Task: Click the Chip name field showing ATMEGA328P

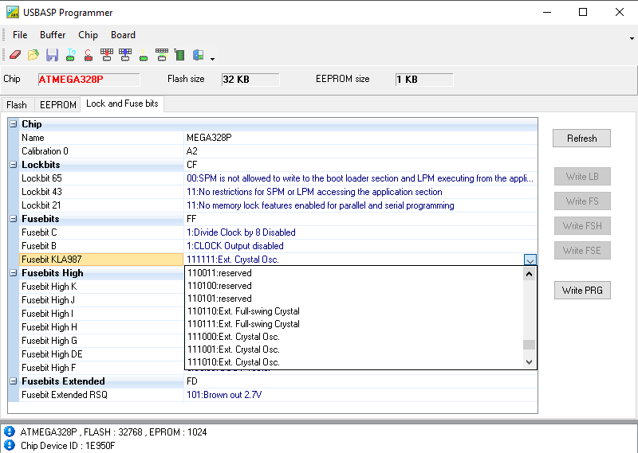Action: click(89, 80)
